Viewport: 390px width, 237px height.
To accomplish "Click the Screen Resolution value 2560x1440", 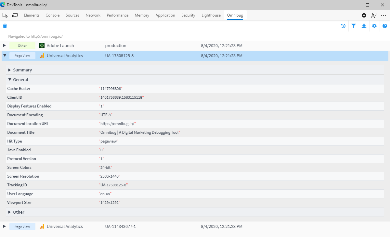I will (x=110, y=176).
